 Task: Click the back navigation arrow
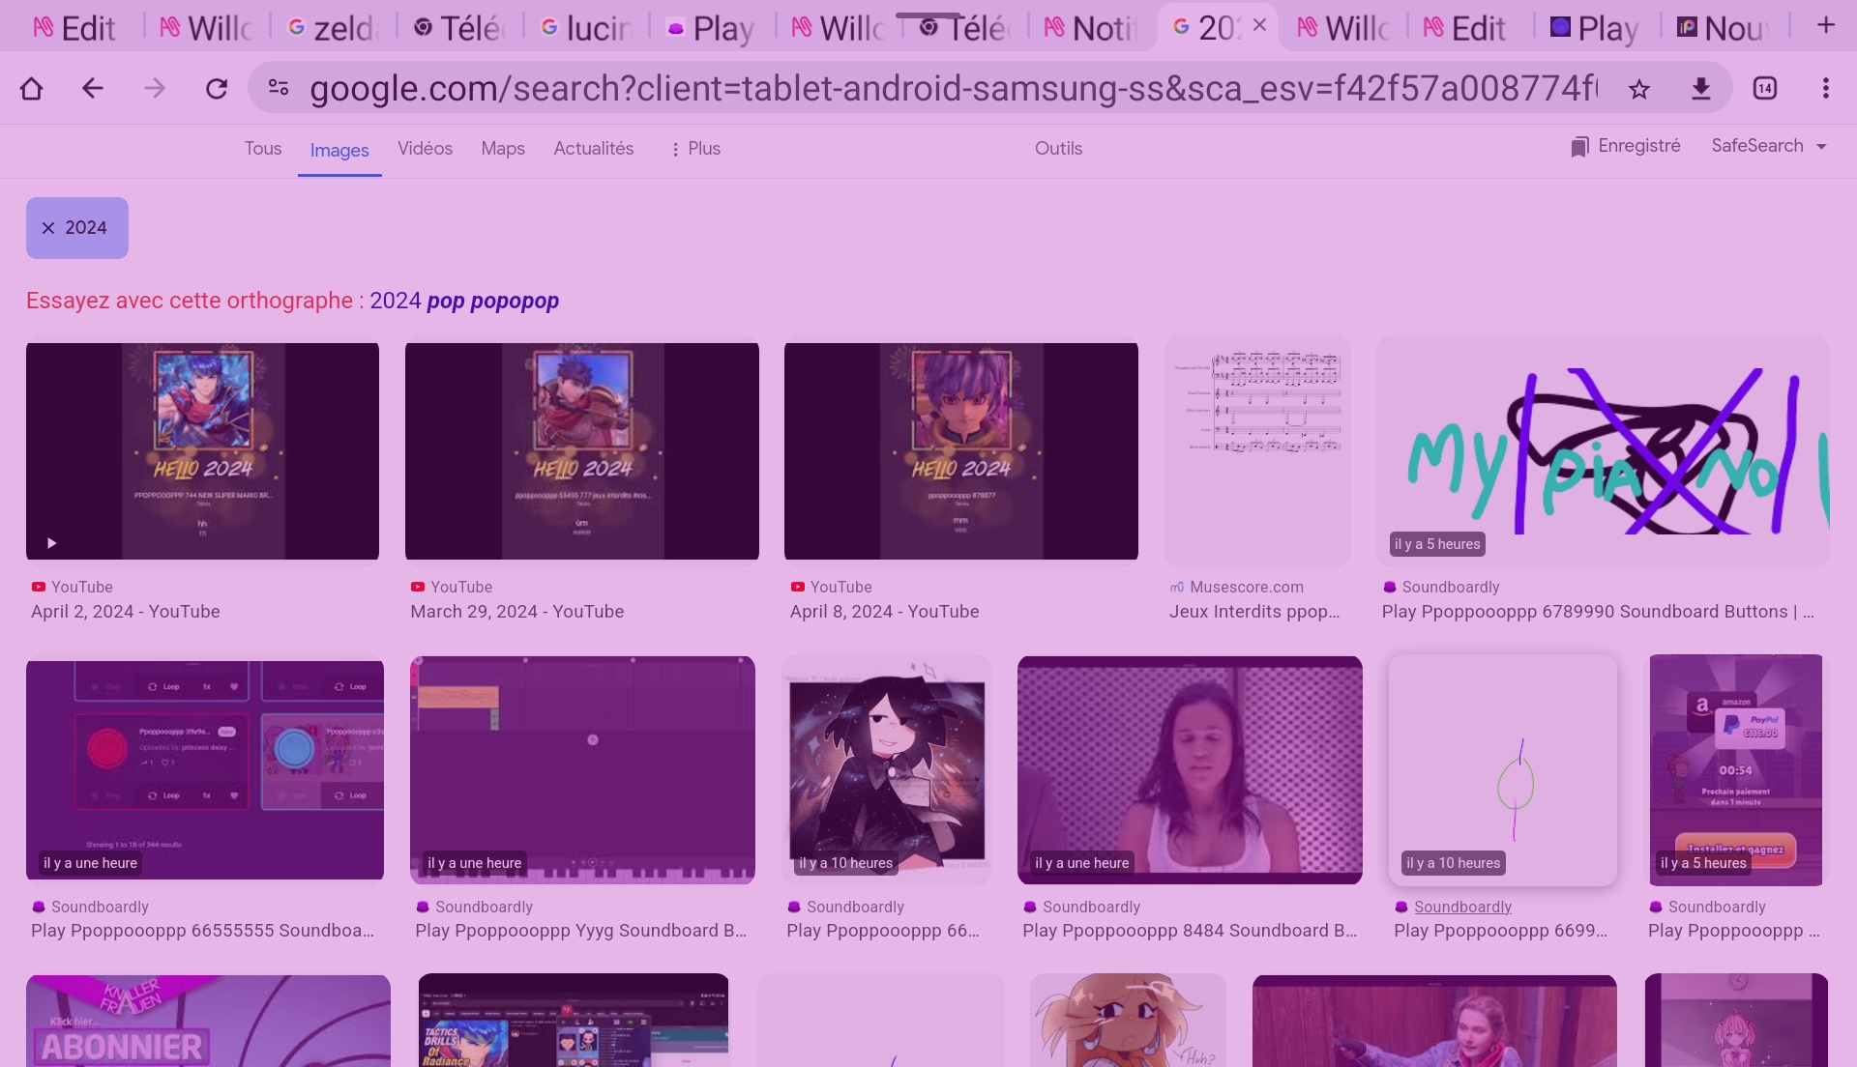tap(93, 89)
